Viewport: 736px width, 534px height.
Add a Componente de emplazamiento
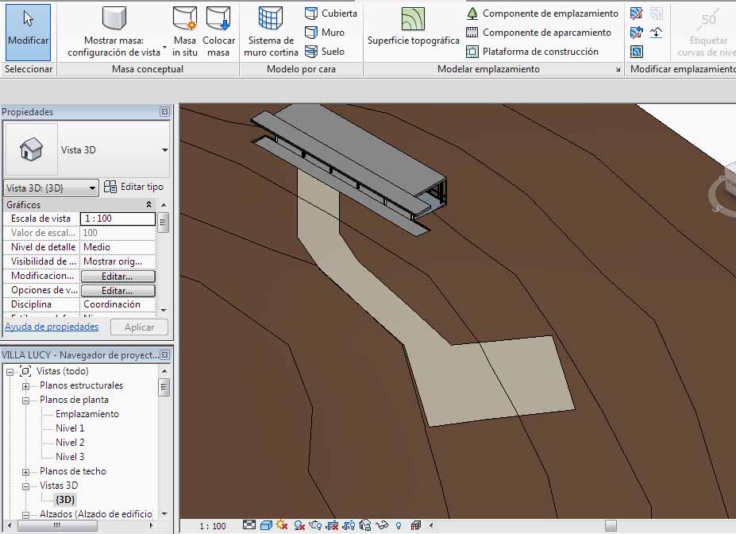coord(542,14)
